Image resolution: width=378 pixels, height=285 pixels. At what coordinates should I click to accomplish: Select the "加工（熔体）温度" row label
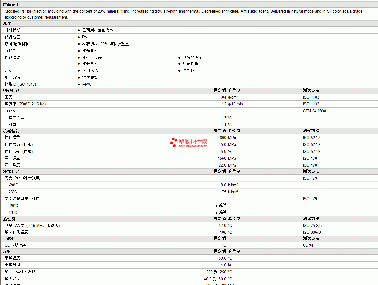pos(20,272)
